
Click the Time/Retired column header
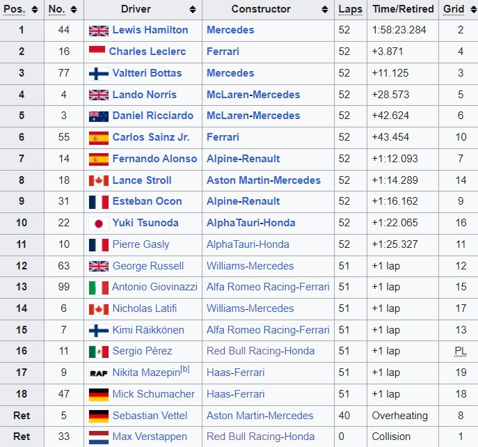click(403, 9)
